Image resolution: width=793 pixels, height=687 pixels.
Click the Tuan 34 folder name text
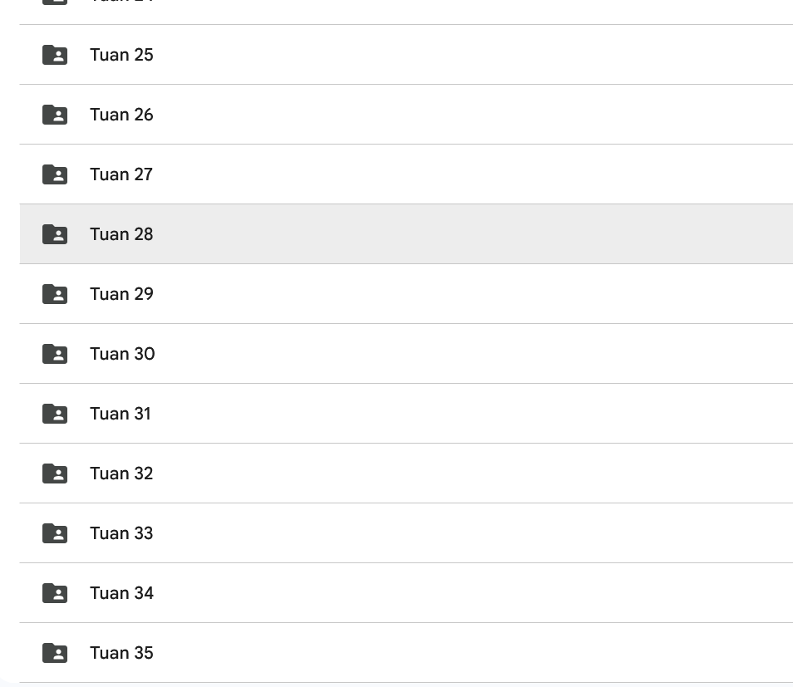pos(121,593)
